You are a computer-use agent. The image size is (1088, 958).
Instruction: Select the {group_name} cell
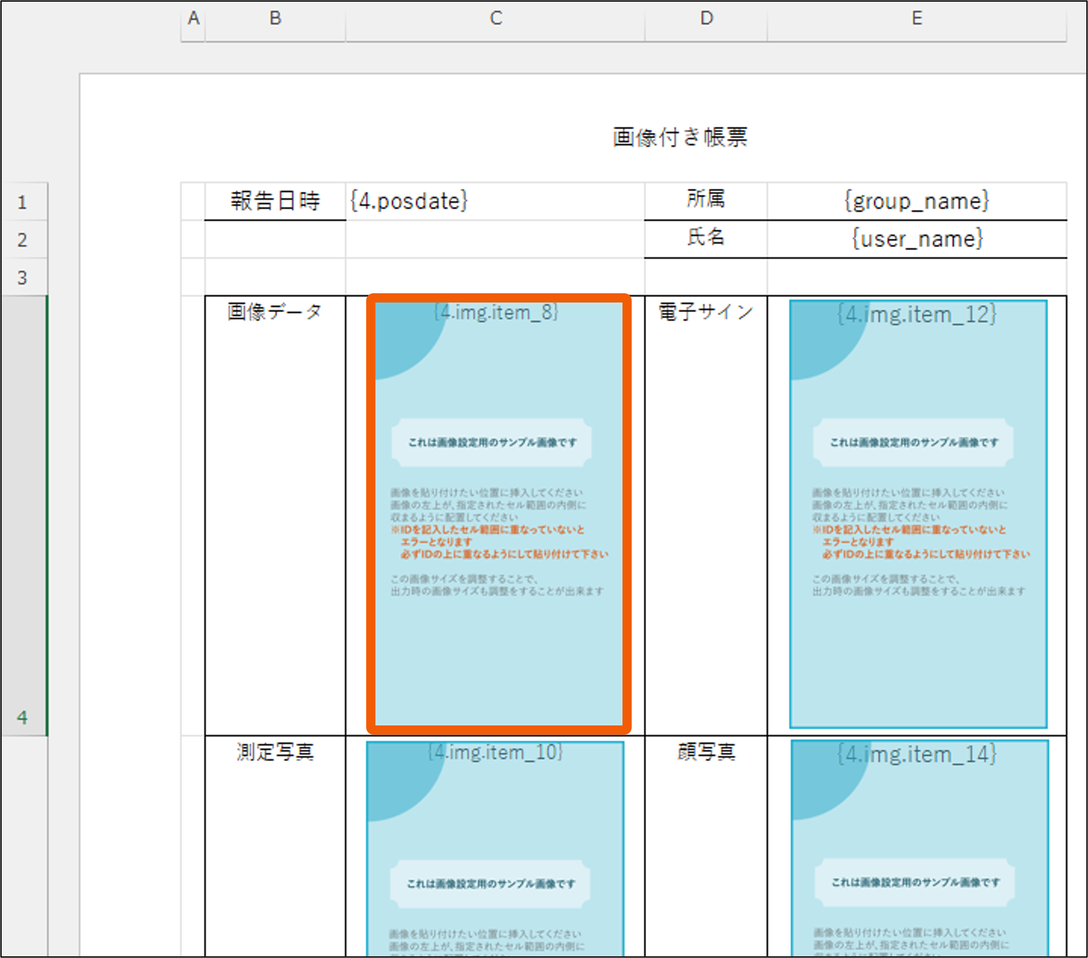coord(917,202)
